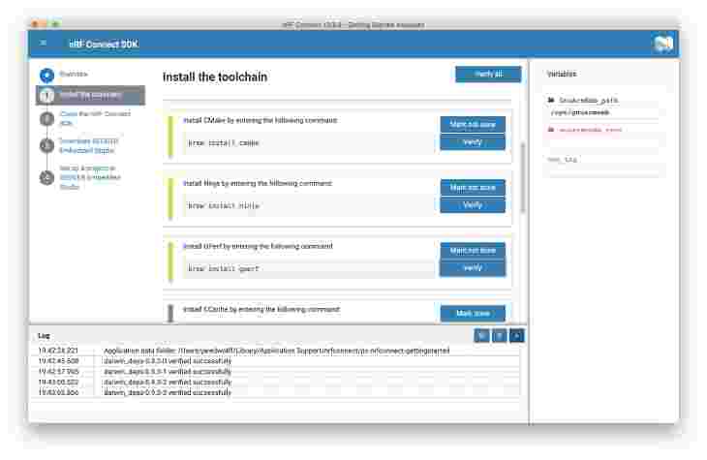Click the Install the toolchain heading

tap(215, 77)
